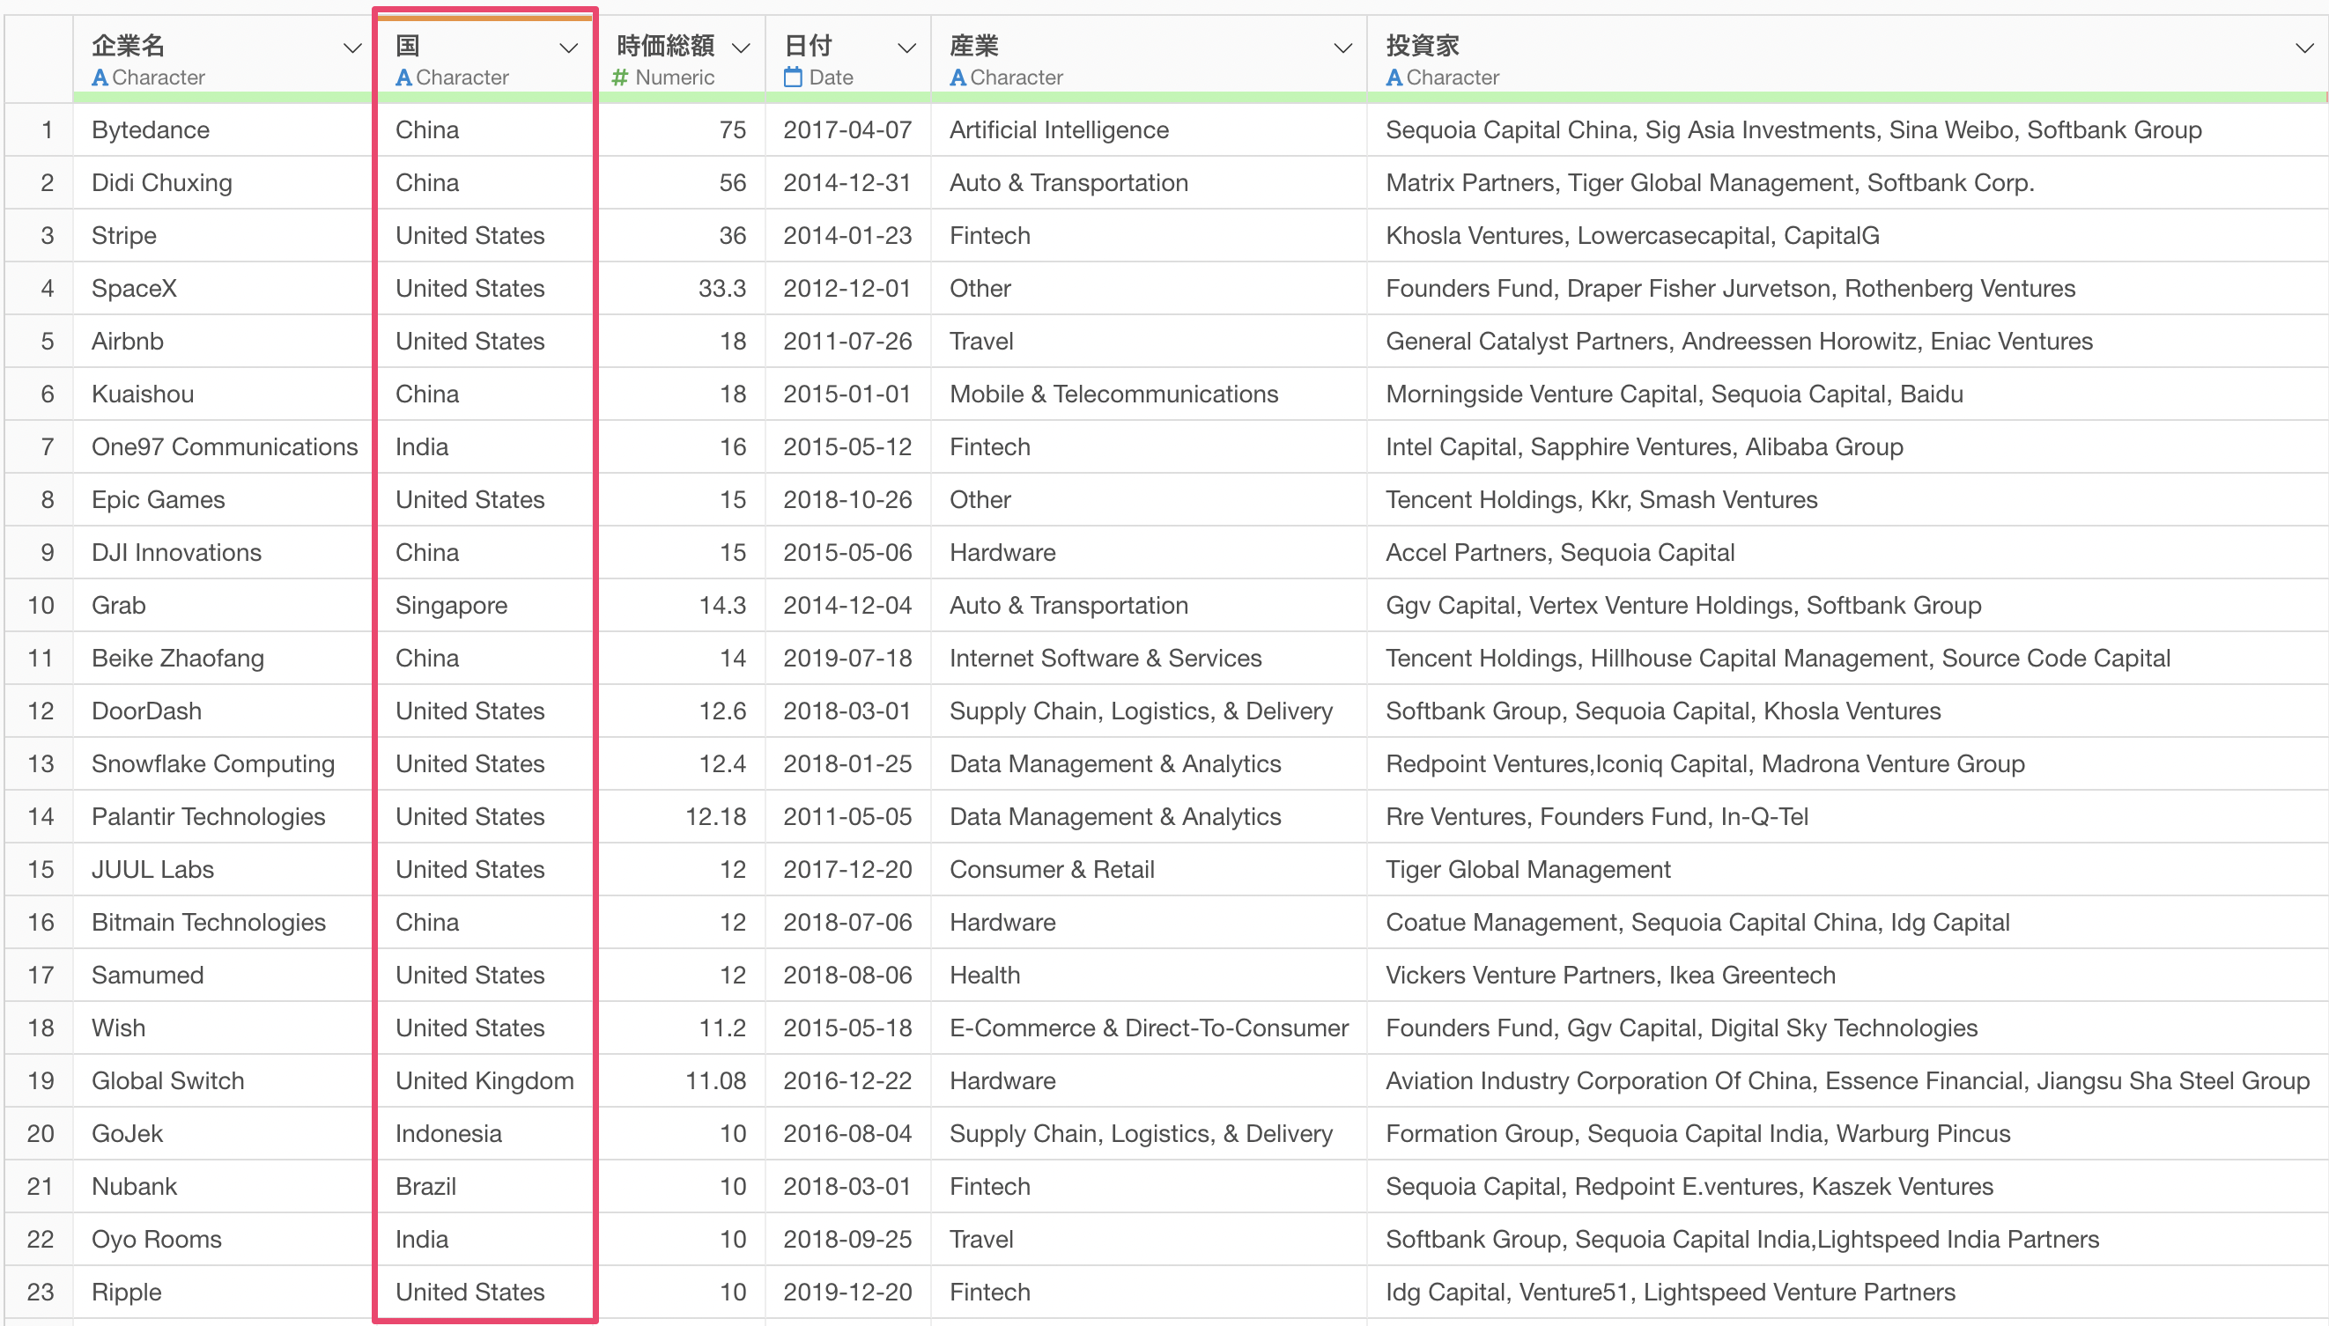The height and width of the screenshot is (1326, 2329).
Task: Click the Oyo Rooms cell
Action: point(223,1240)
